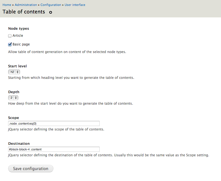Click the Start level dropdown arrows
Viewport: 221px width, 181px height.
pos(17,72)
